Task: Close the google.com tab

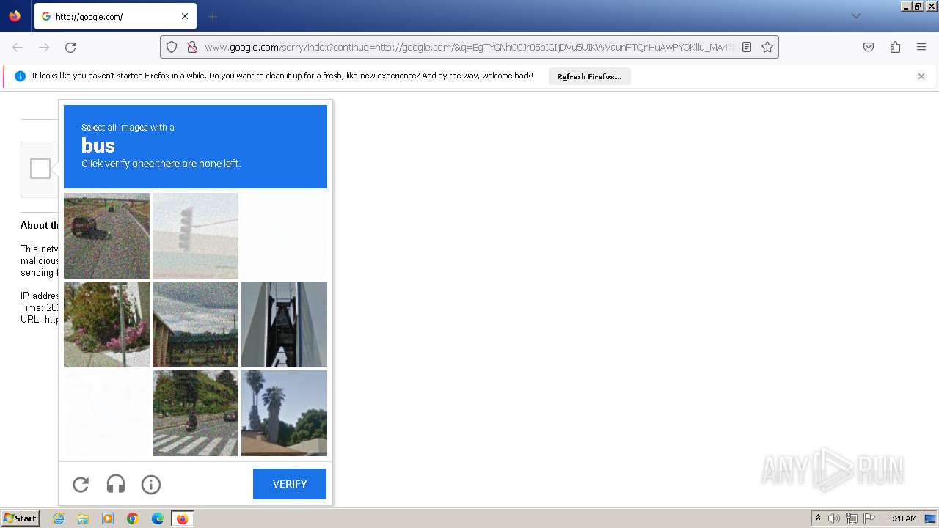Action: 185,16
